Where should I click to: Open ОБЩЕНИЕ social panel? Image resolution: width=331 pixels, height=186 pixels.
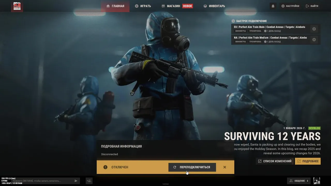[299, 181]
